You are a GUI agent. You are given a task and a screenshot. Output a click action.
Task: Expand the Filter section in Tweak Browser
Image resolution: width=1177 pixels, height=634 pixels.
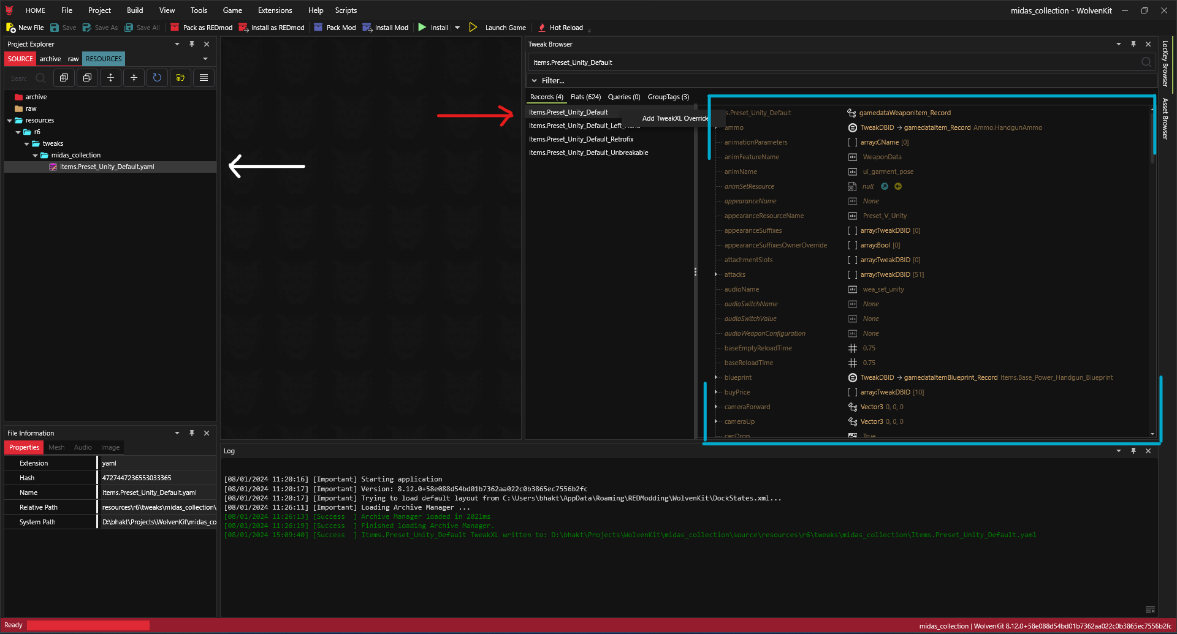click(535, 81)
